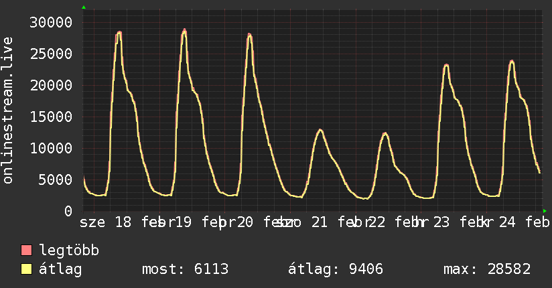Click the peak of the 24 curve
Screen dimensions: 552x288
coord(512,61)
